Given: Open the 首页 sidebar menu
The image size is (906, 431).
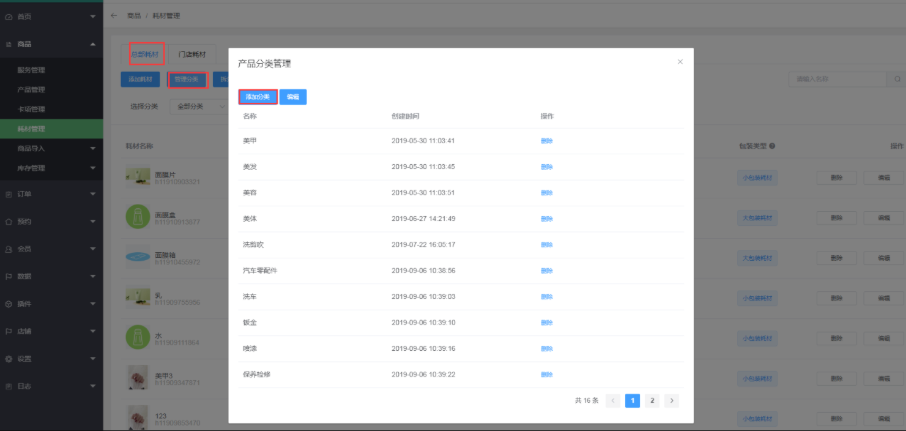Looking at the screenshot, I should pyautogui.click(x=51, y=17).
